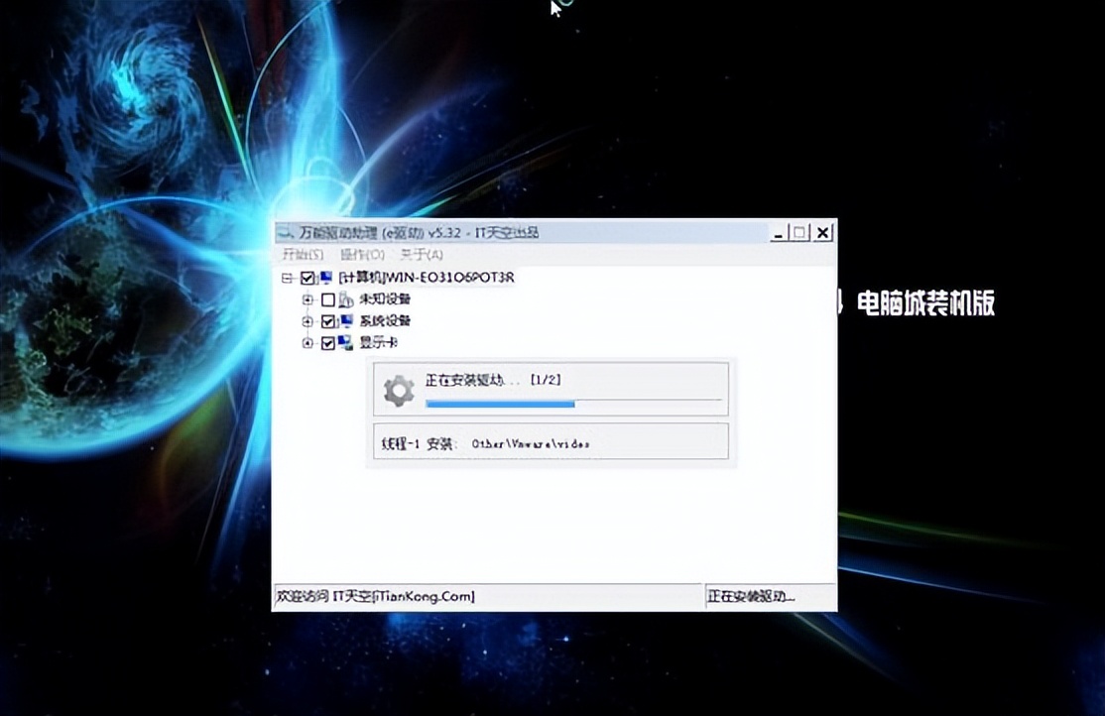Click the 线程-1 安装 Other\Vmware\video text
The width and height of the screenshot is (1105, 716).
coord(486,443)
